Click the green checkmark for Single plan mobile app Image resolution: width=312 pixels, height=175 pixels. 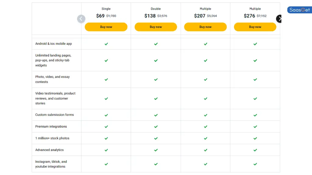tap(106, 44)
